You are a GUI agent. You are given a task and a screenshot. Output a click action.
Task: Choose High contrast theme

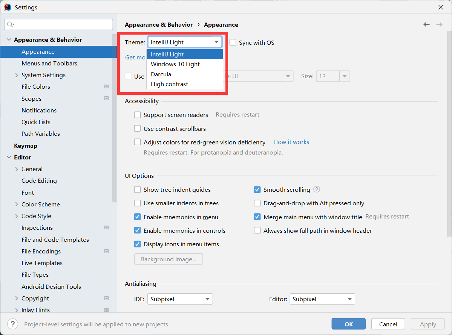pyautogui.click(x=185, y=84)
